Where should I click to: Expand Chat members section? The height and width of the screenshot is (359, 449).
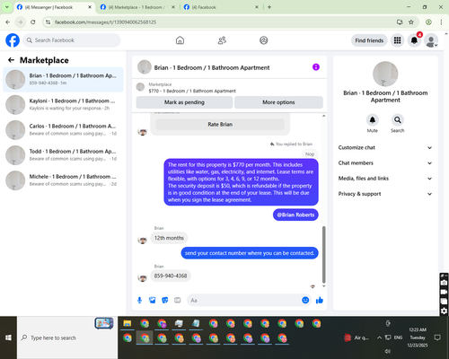385,163
